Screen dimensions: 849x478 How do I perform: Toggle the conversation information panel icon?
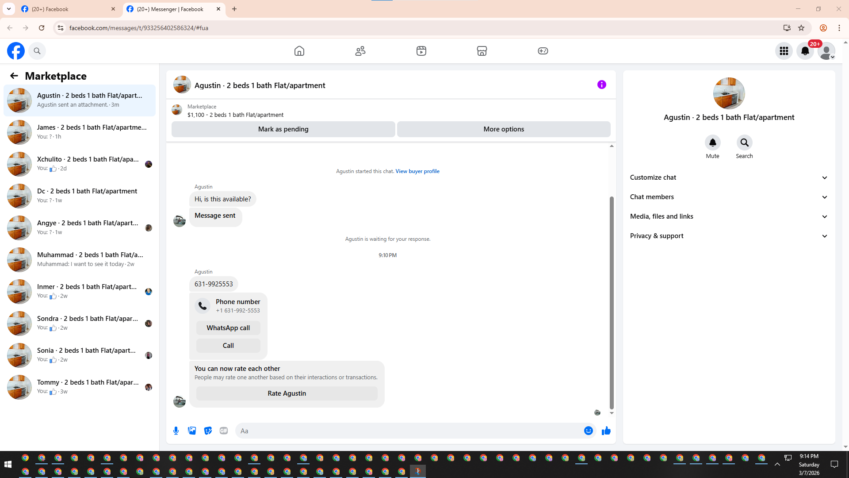[x=602, y=85]
